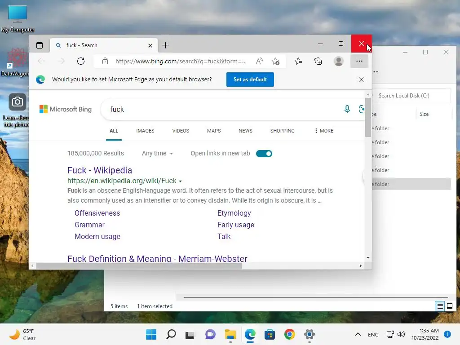
Task: Click the horizontal scrollbar thumb in Edge
Action: click(139, 266)
